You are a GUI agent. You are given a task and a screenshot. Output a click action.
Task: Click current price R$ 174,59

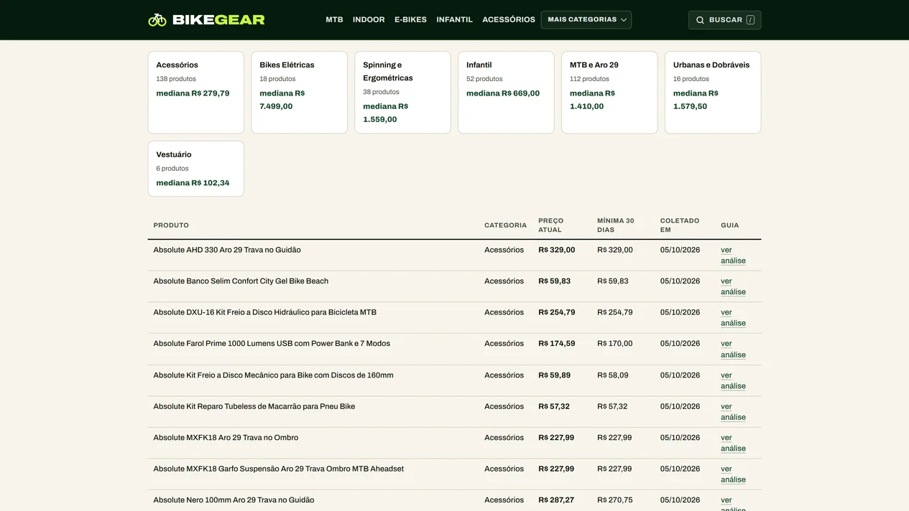557,344
